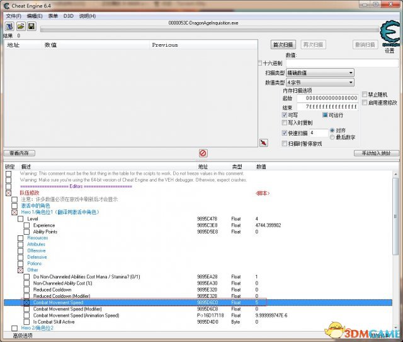Screen dimensions: 403x342
Task: Expand the Potions group
Action: coord(21,264)
